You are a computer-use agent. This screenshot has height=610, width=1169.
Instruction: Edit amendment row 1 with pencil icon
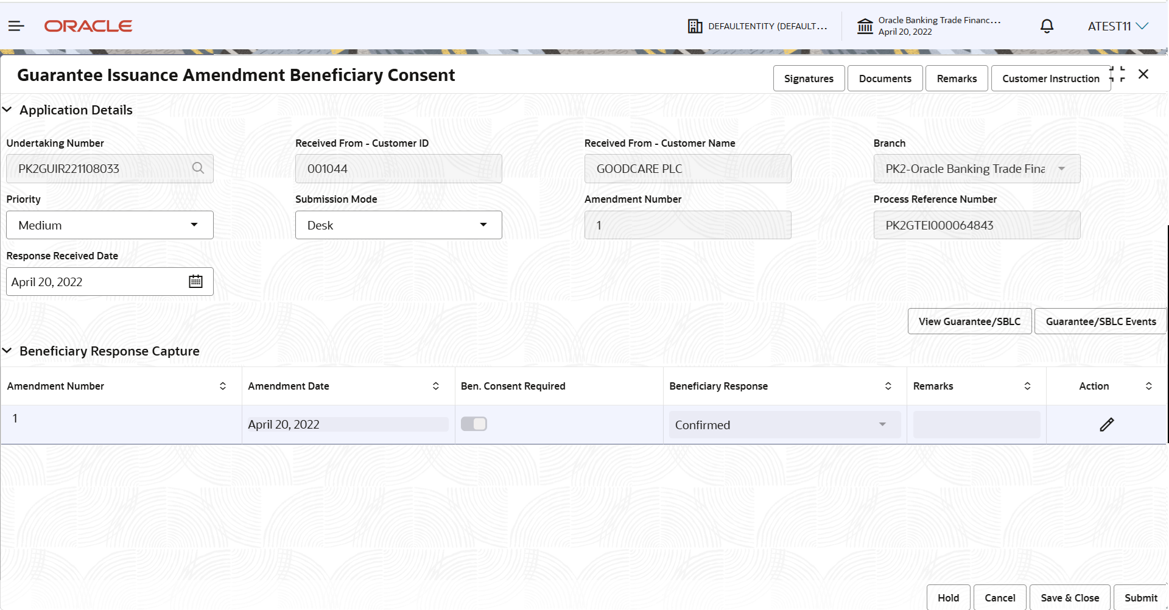click(1106, 424)
